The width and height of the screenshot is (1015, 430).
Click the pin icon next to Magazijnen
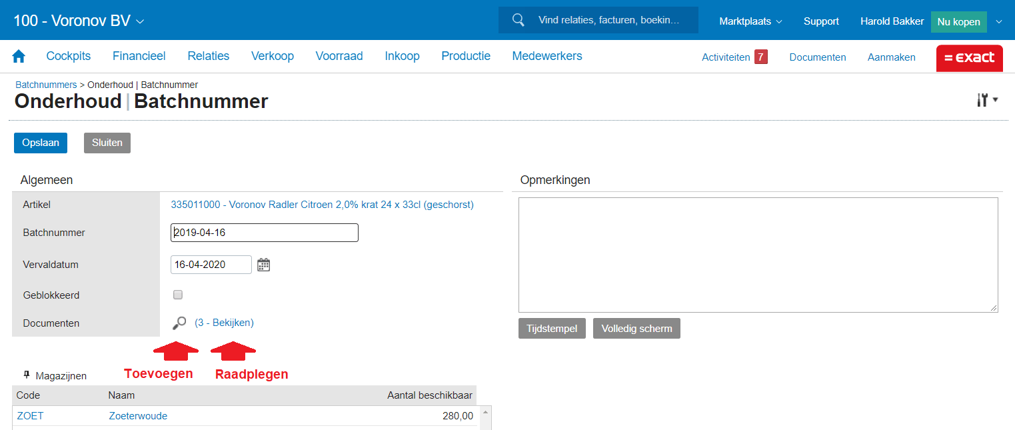(27, 375)
